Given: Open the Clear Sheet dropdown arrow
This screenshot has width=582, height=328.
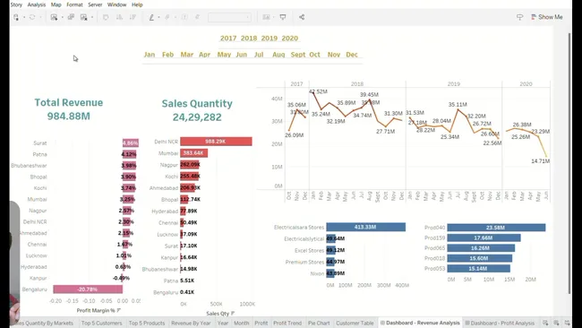Looking at the screenshot, I should 92,17.
